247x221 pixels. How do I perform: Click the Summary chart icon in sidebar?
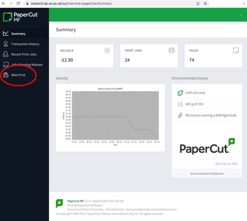click(x=6, y=33)
